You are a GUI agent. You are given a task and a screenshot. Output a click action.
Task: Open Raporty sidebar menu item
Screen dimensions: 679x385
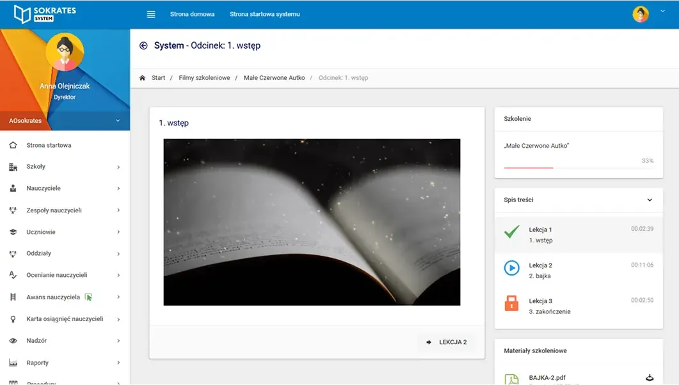pyautogui.click(x=37, y=363)
